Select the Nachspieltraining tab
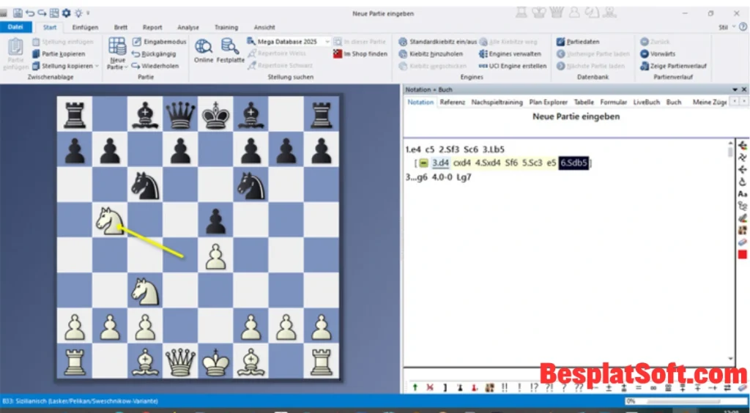This screenshot has width=750, height=413. coord(497,103)
